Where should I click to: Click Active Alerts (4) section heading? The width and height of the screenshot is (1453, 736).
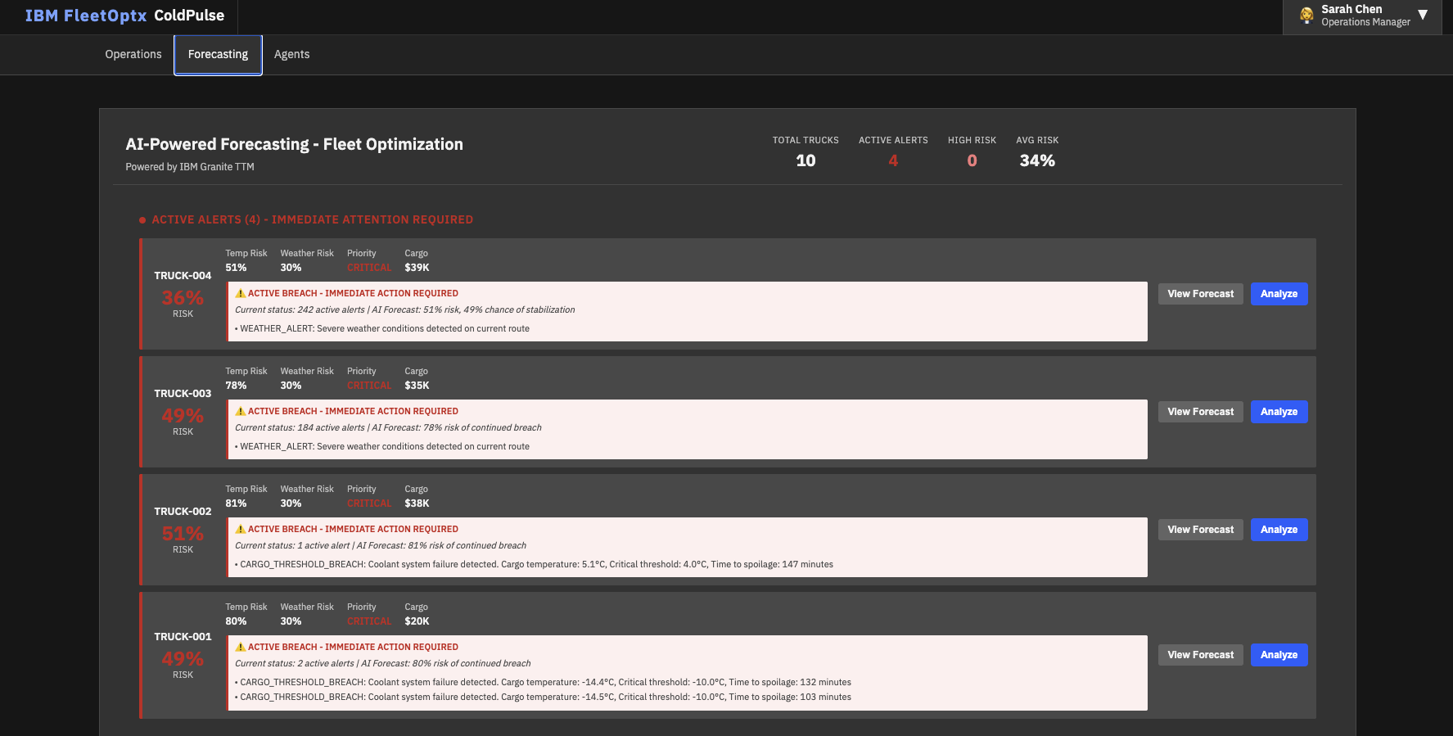click(313, 219)
